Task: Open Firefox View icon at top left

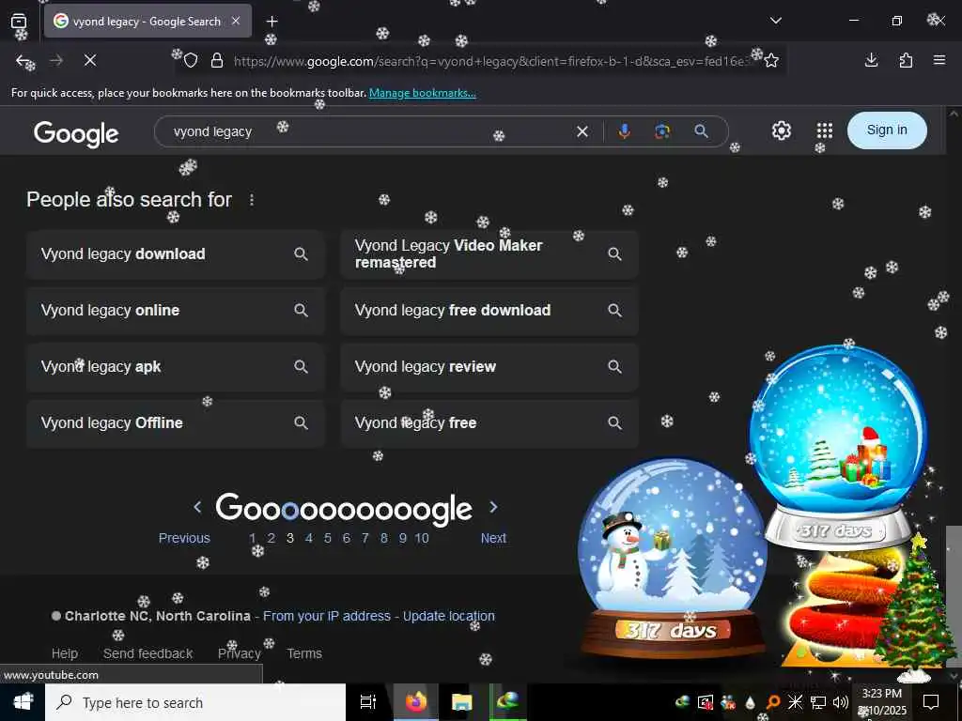Action: click(x=19, y=21)
